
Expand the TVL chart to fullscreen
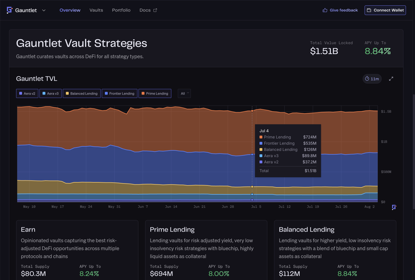(391, 79)
